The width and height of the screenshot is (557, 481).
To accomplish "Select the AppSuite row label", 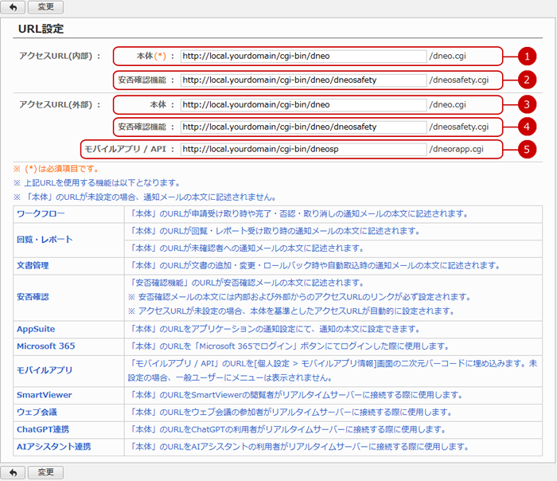I will 37,329.
